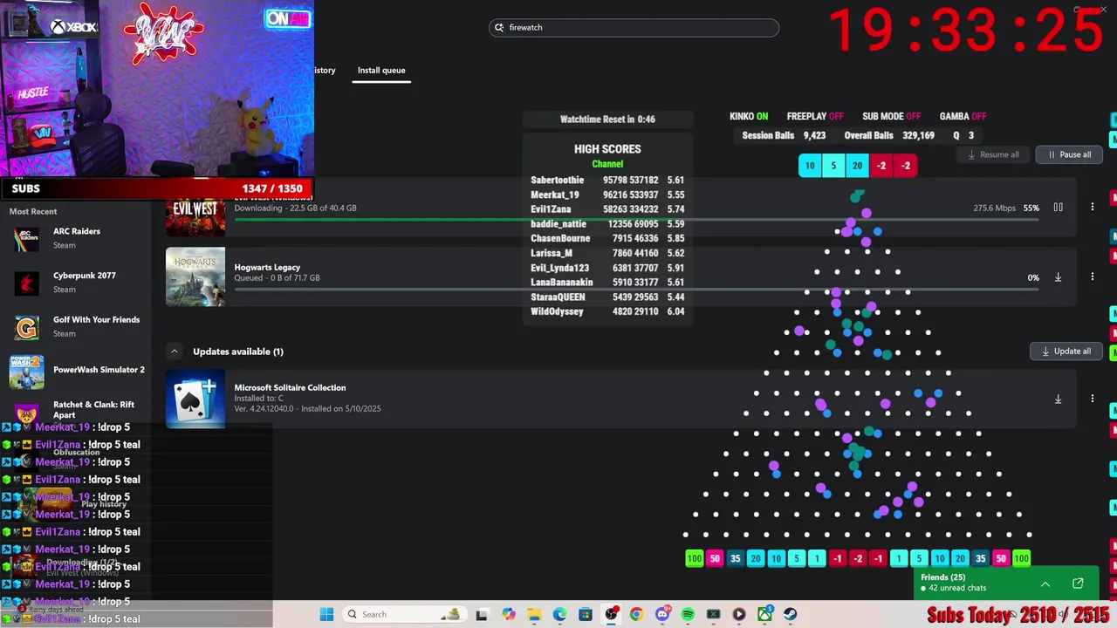Switch to the Install queue tab

click(381, 70)
